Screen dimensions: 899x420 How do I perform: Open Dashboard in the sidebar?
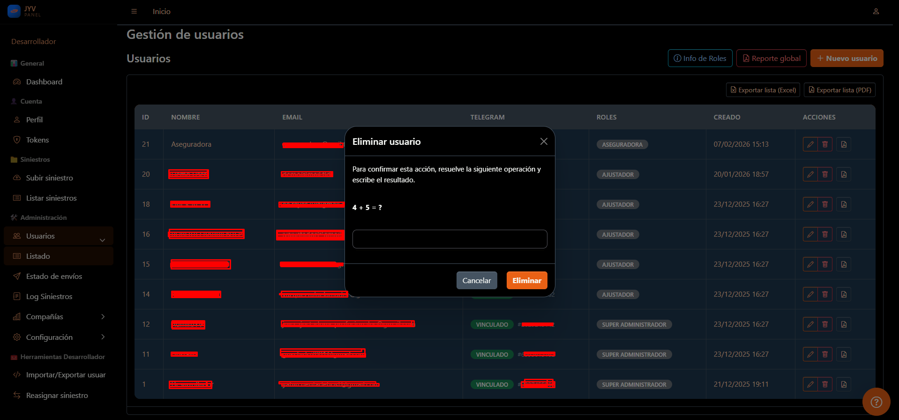point(44,82)
